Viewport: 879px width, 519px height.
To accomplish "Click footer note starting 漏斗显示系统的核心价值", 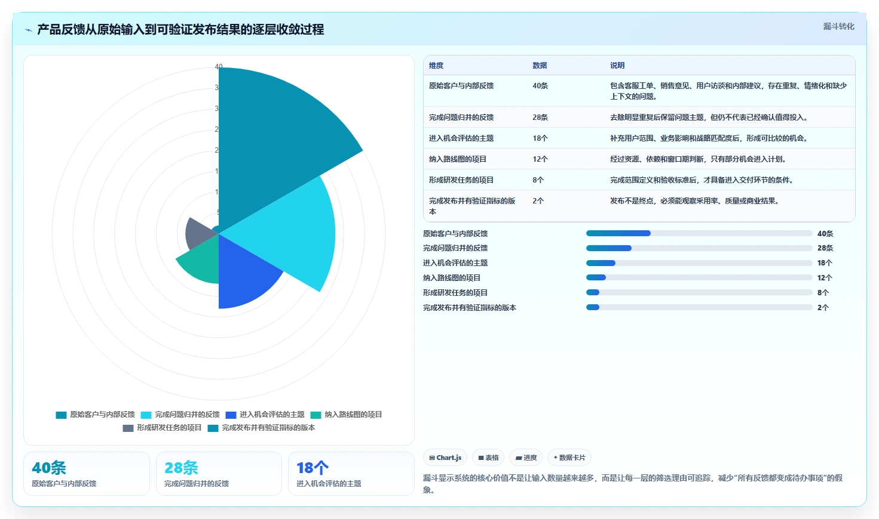I will 633,484.
